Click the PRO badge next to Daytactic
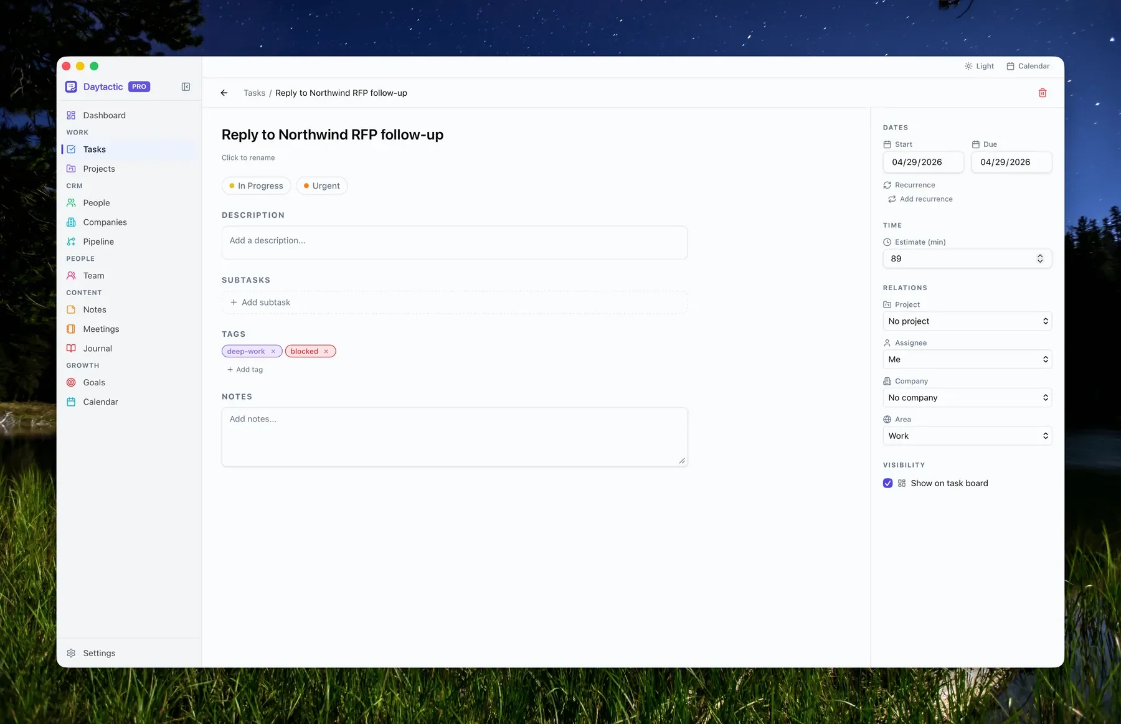 point(139,87)
